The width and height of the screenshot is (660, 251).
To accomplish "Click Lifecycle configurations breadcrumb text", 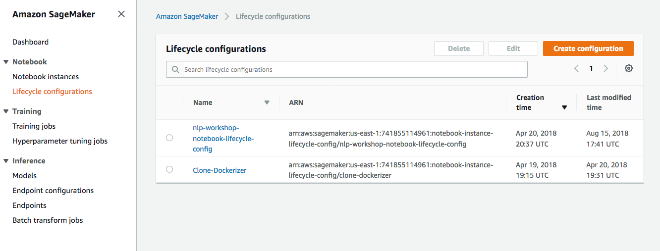I will pyautogui.click(x=273, y=16).
